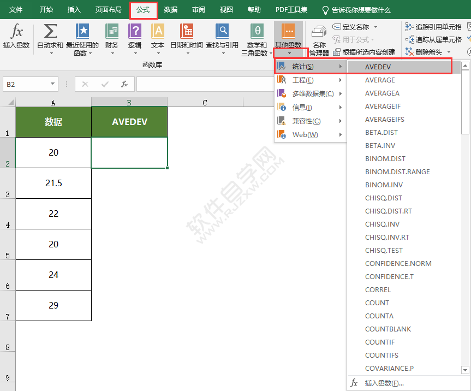Choose CHISQ.TEST from the function list

pyautogui.click(x=404, y=250)
